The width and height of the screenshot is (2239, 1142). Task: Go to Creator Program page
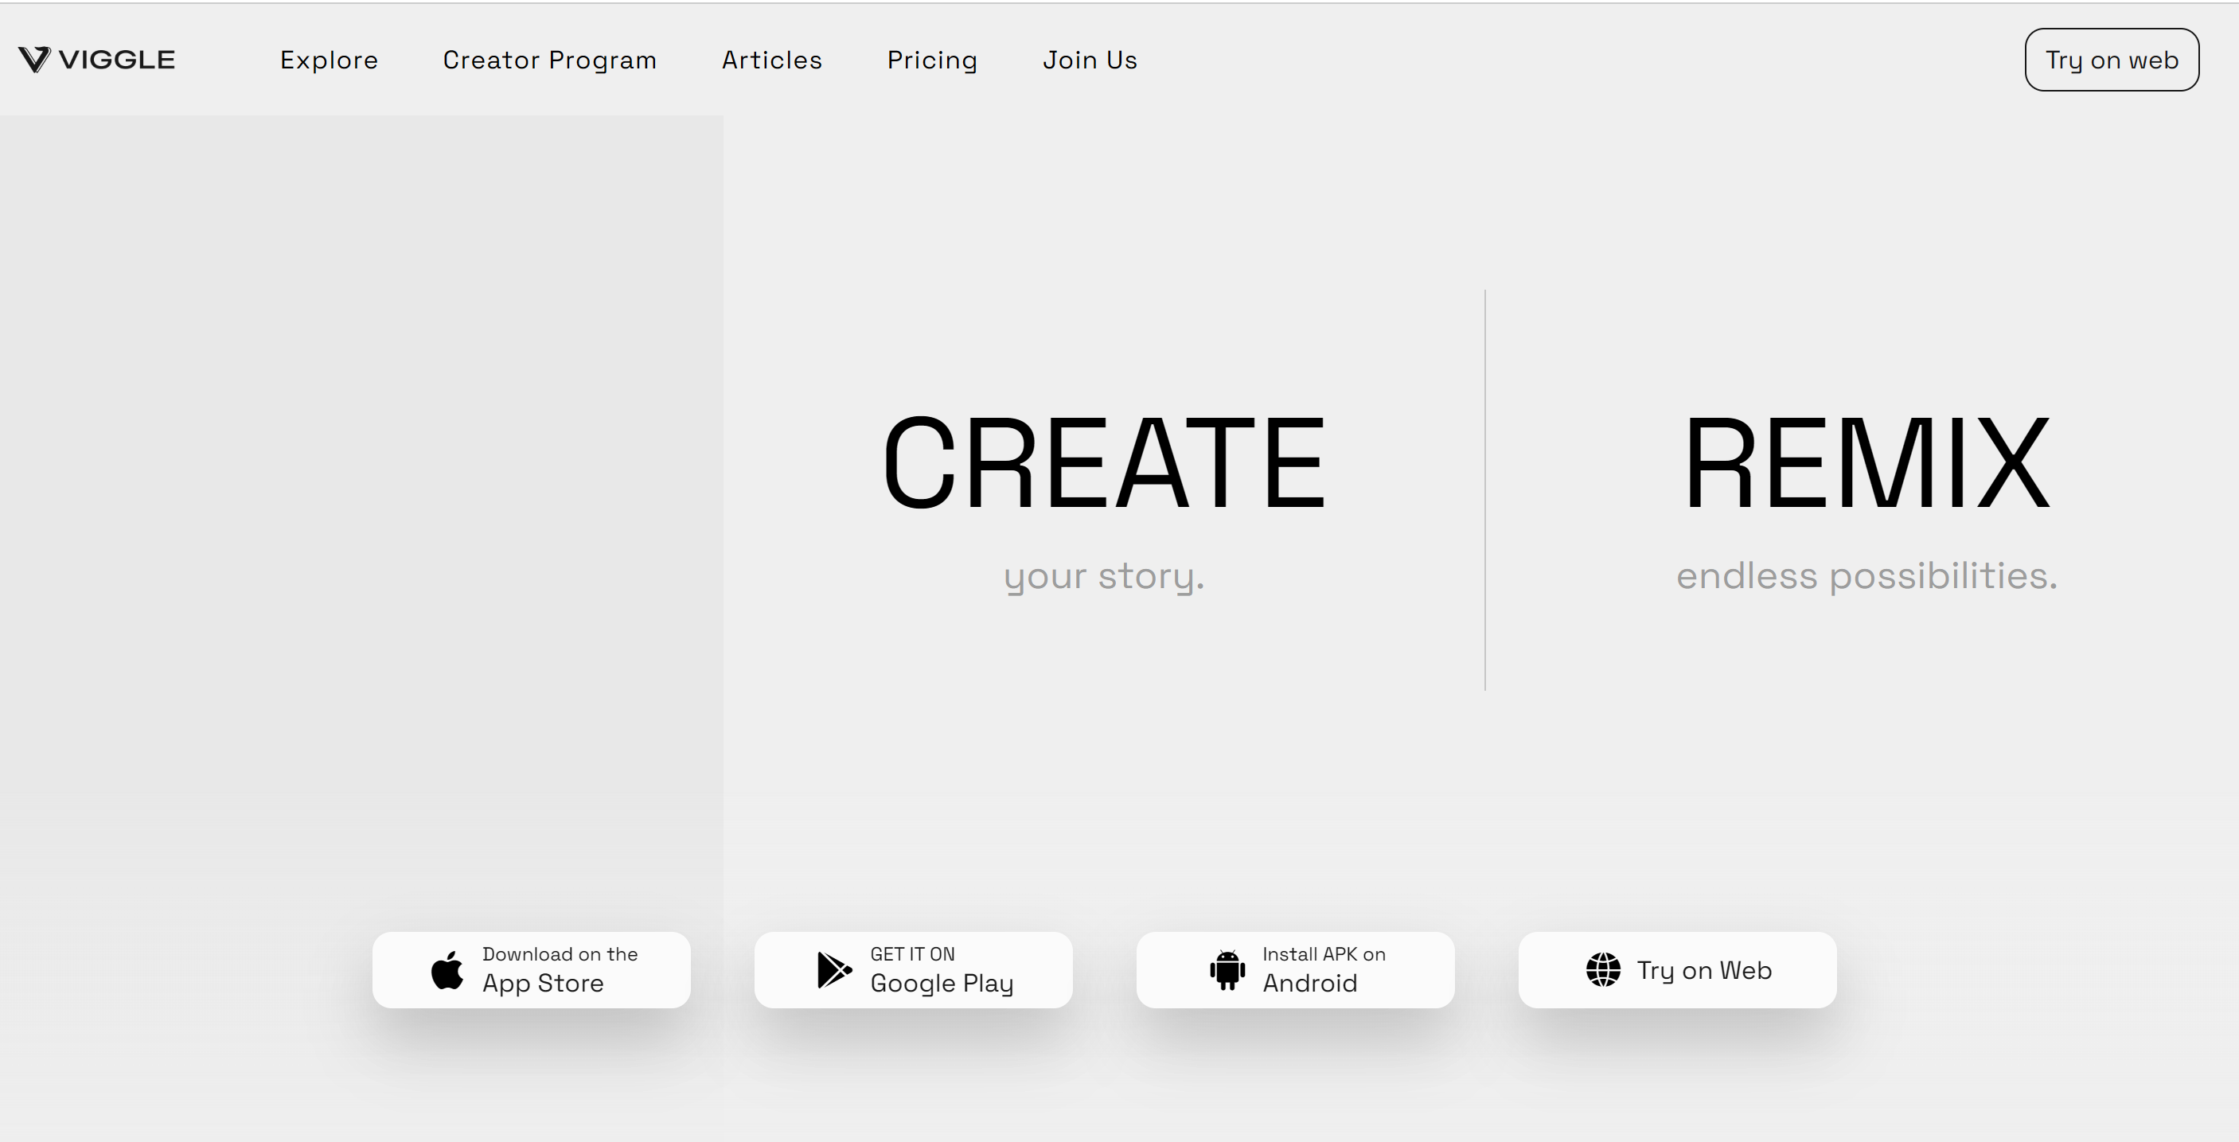tap(549, 60)
